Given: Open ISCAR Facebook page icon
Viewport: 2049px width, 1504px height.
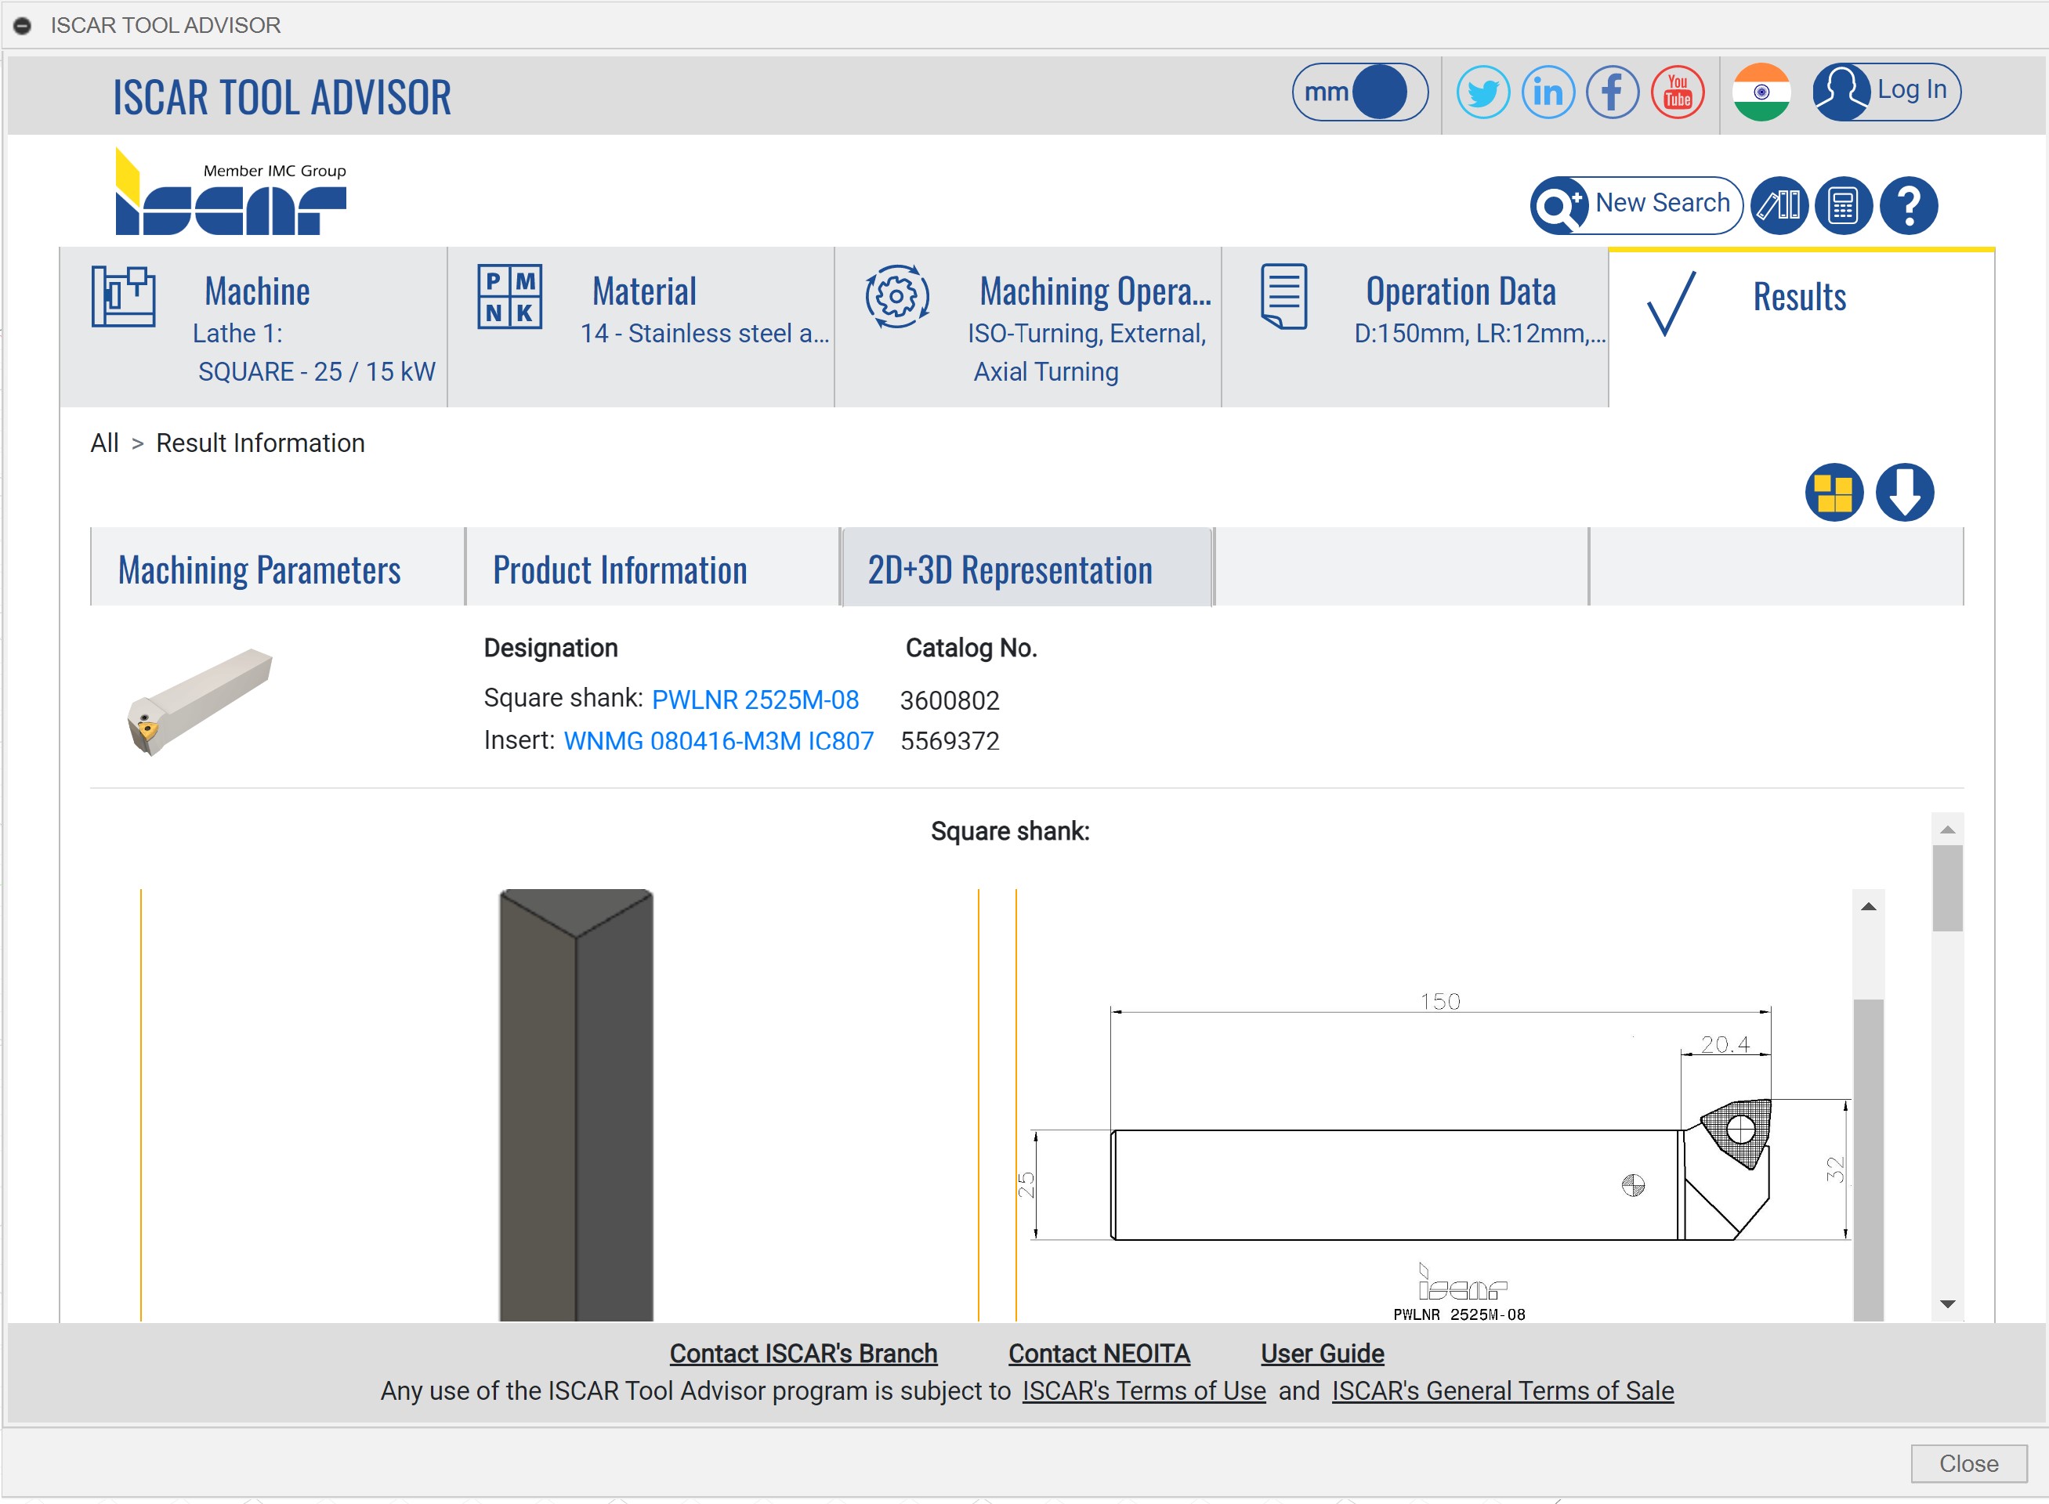Looking at the screenshot, I should coord(1612,92).
